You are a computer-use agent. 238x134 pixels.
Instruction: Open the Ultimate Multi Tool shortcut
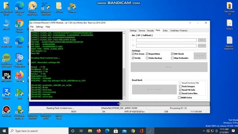pos(33,9)
